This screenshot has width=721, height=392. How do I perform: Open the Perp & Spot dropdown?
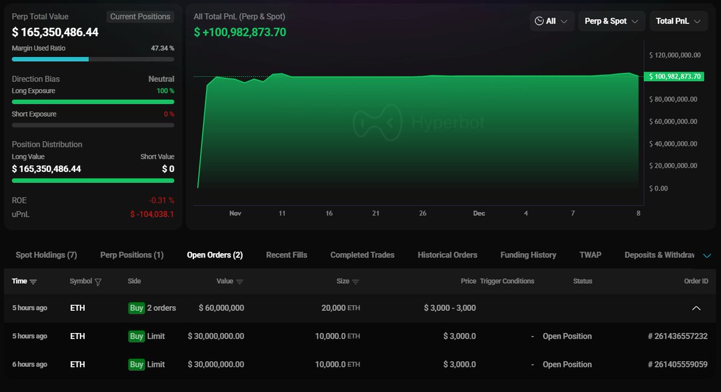(x=612, y=21)
